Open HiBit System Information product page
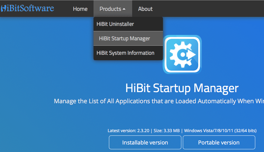This screenshot has width=264, height=152. pyautogui.click(x=128, y=53)
